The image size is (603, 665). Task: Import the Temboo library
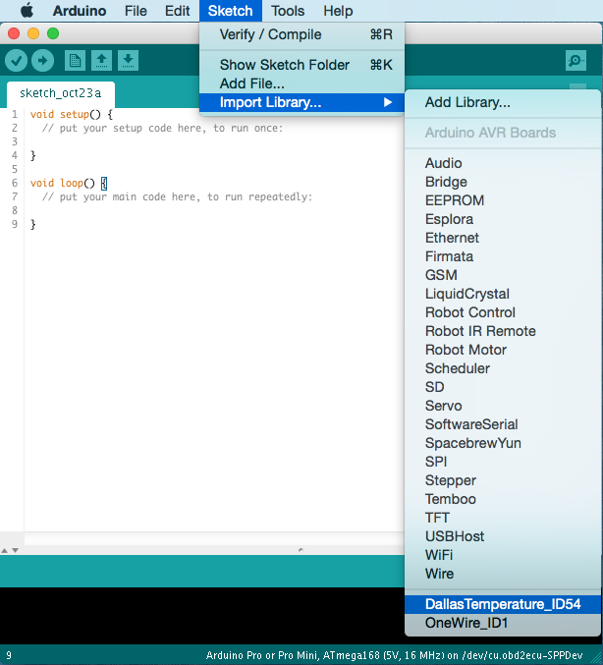pyautogui.click(x=503, y=499)
